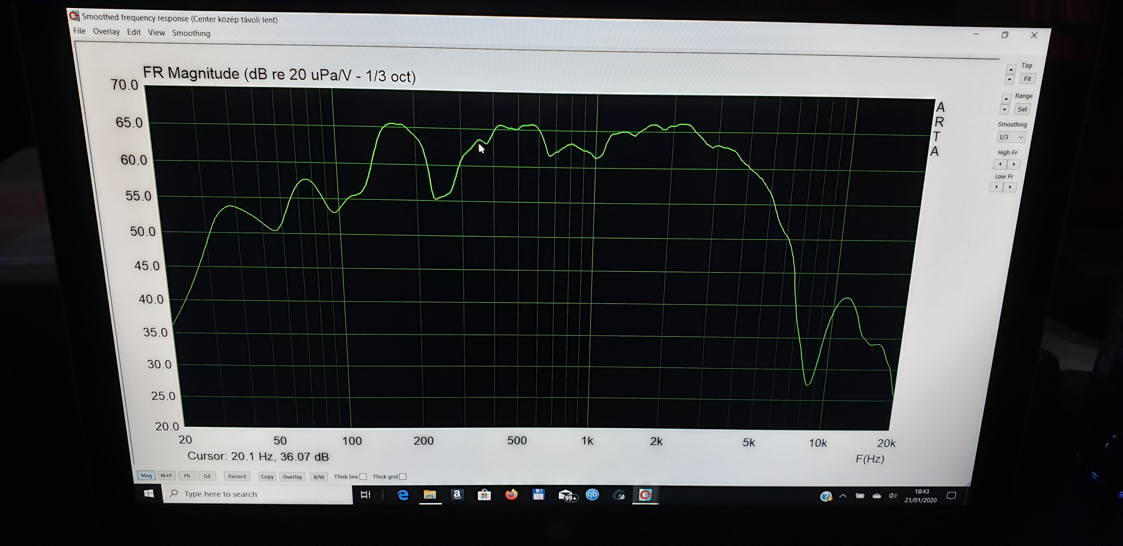1123x546 pixels.
Task: Click the Fit button
Action: [1027, 79]
